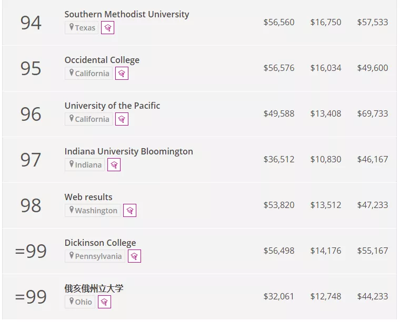
Task: Open Southern Methodist University link
Action: 126,14
